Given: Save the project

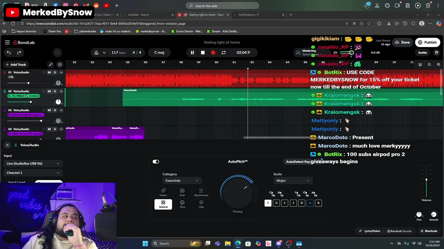Looking at the screenshot, I should [402, 43].
